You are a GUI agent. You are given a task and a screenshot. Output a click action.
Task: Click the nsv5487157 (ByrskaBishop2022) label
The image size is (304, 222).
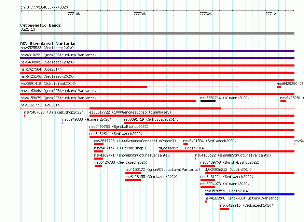[x=124, y=148]
